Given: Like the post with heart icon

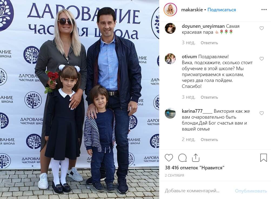Looking at the screenshot, I should pos(169,158).
